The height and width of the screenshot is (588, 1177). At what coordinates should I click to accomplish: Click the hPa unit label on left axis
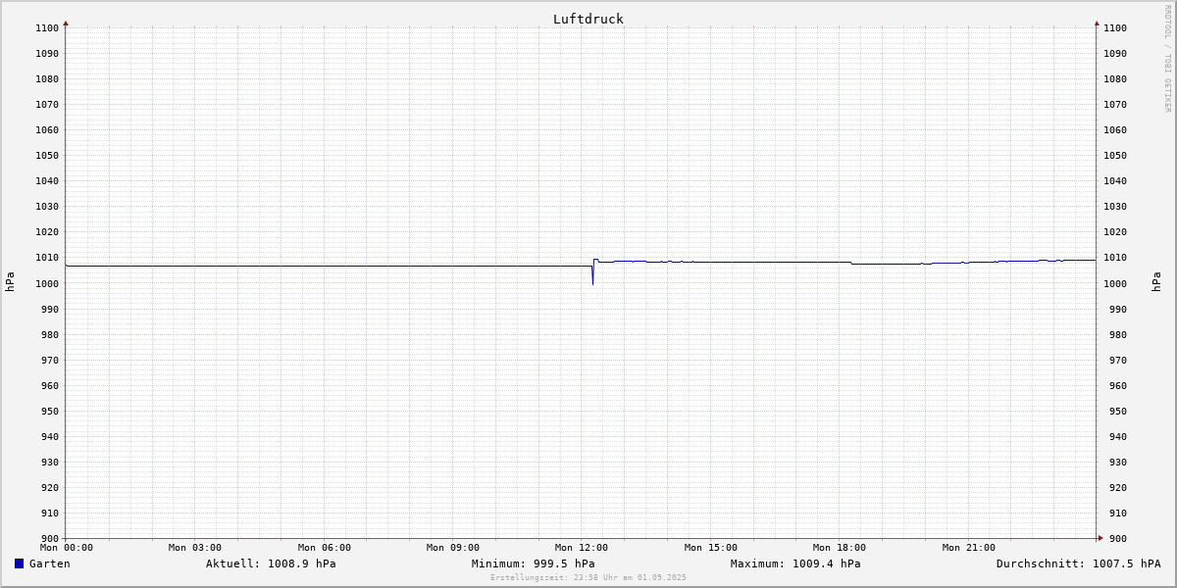tap(10, 281)
